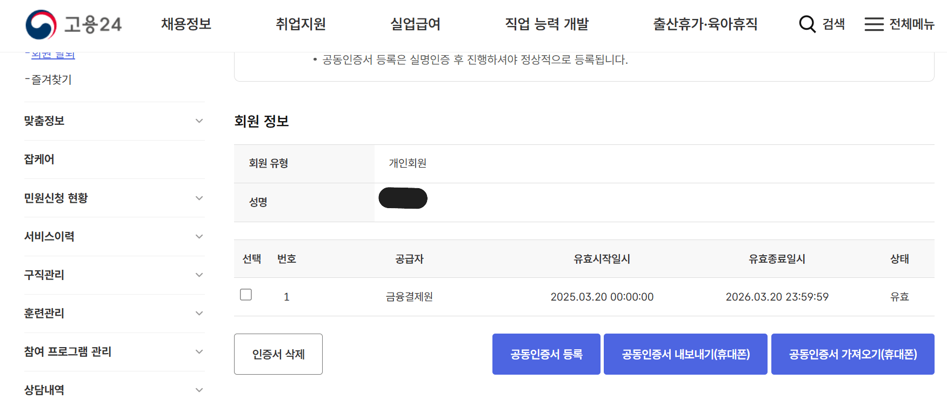947x399 pixels.
Task: Open the 채용정보 navigation menu
Action: [x=186, y=24]
